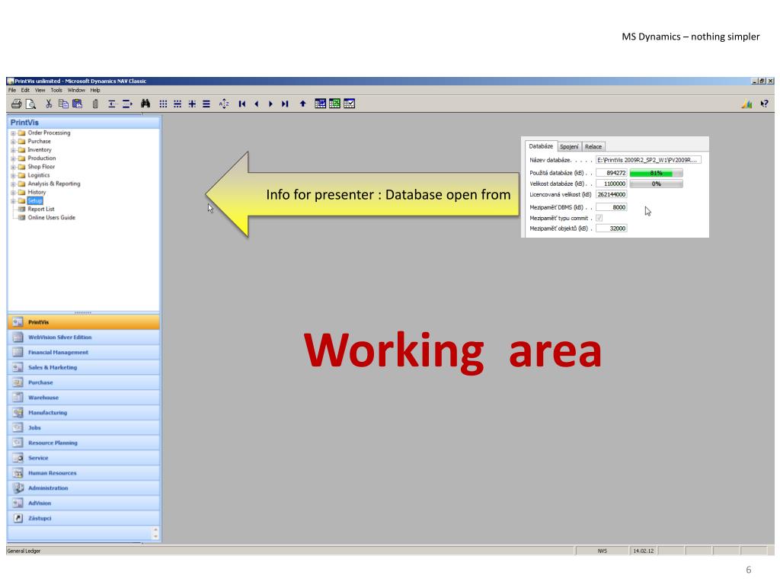Select the Online Users Guide item
The image size is (780, 585).
tap(51, 218)
